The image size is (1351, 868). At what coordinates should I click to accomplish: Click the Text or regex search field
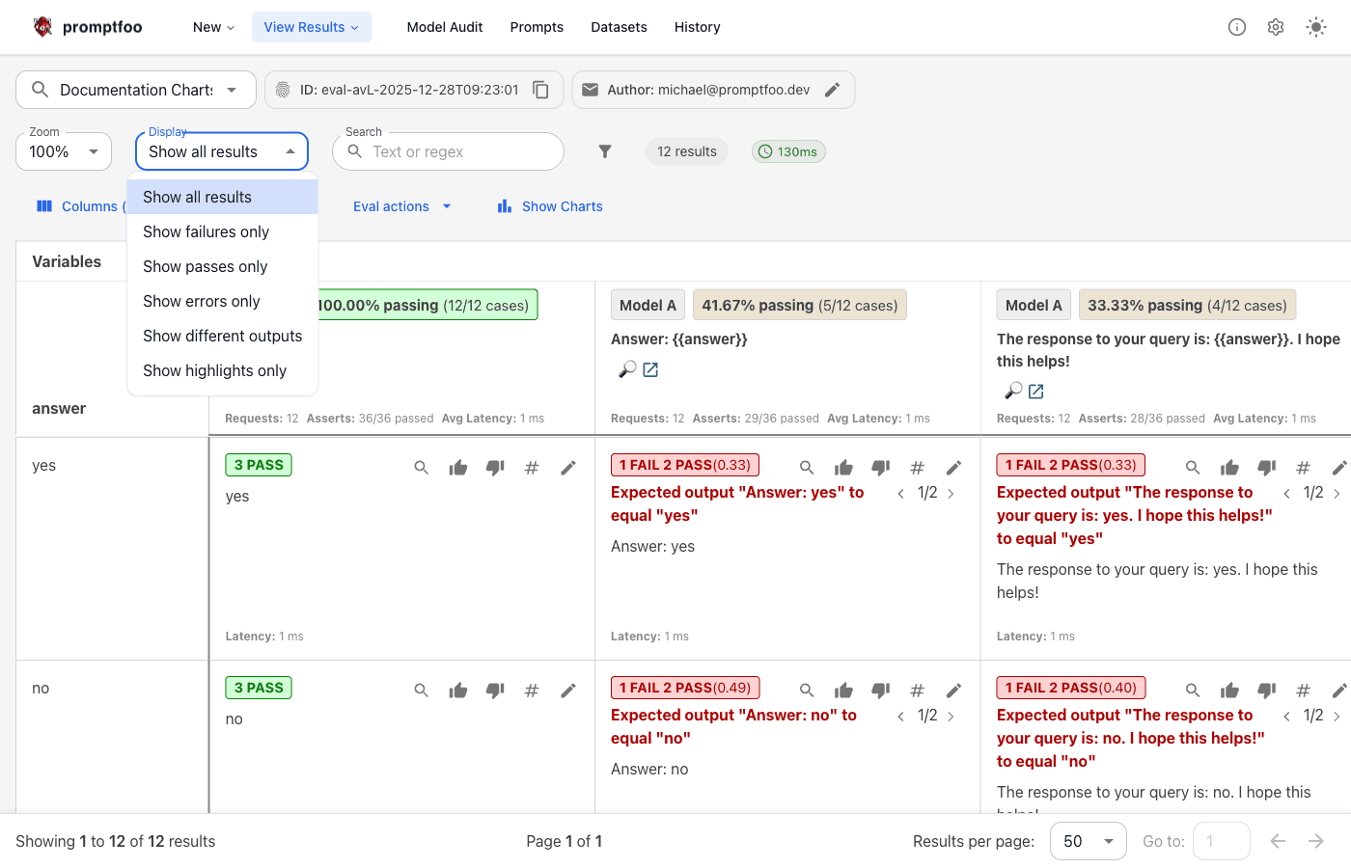click(x=458, y=151)
